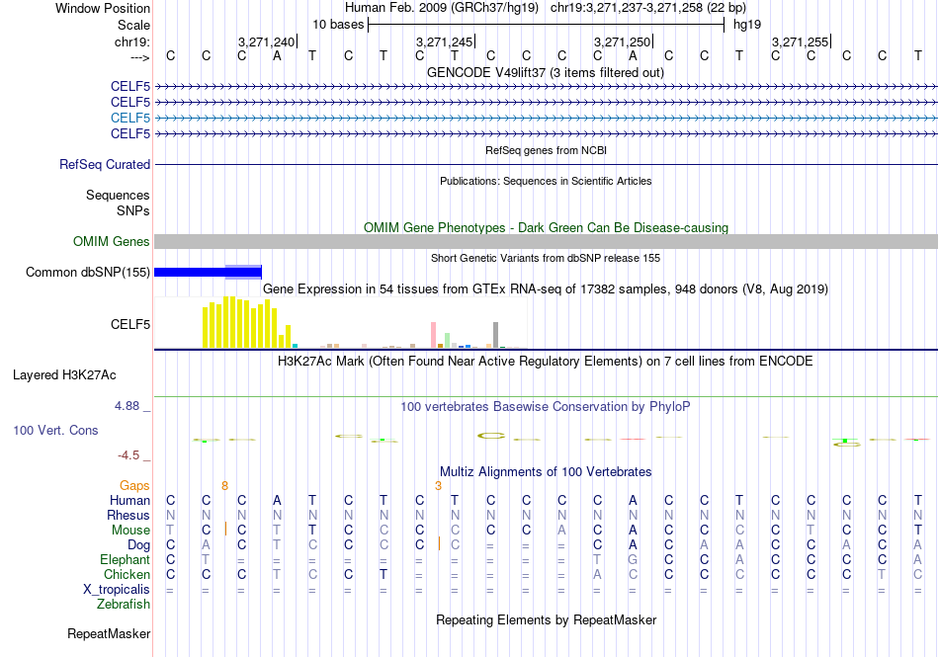Click the RepeatMasker track label

109,633
